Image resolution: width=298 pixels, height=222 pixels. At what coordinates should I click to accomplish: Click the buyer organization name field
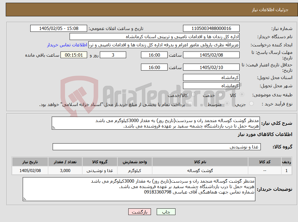tap(155, 37)
